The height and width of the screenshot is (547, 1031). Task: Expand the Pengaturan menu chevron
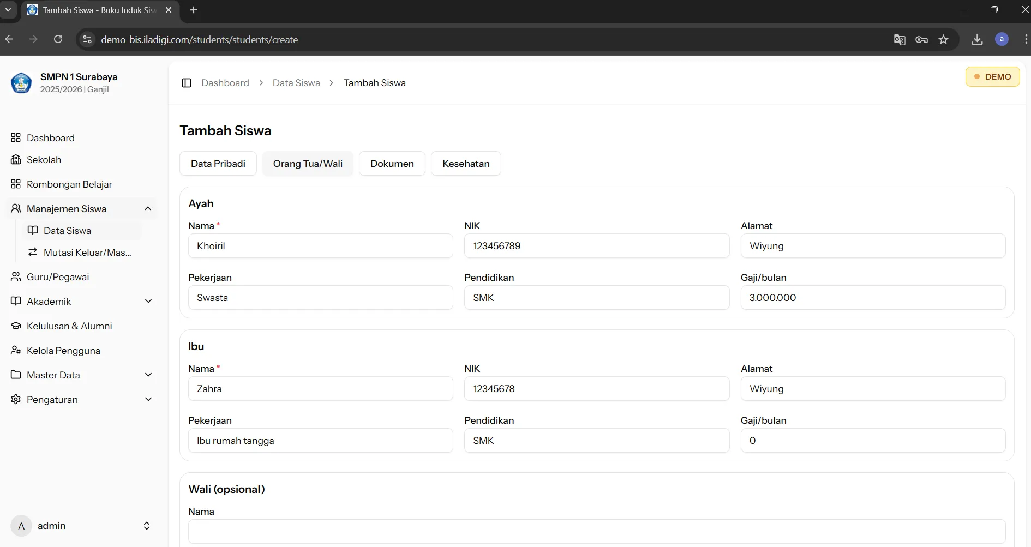(148, 399)
